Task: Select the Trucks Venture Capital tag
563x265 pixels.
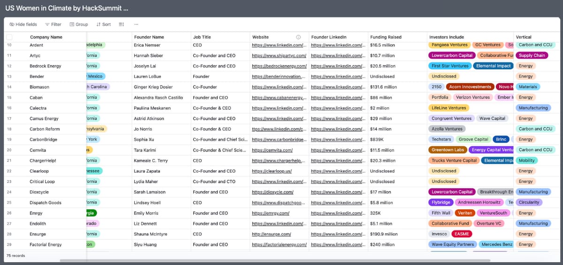Action: (454, 160)
